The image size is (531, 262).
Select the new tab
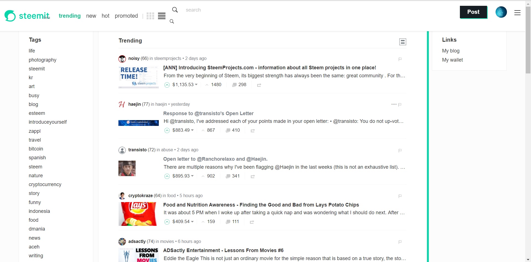click(91, 16)
